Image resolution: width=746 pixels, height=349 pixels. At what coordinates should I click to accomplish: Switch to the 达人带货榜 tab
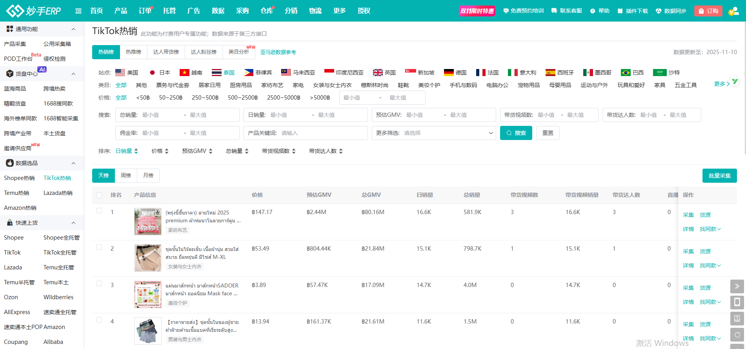(x=166, y=52)
